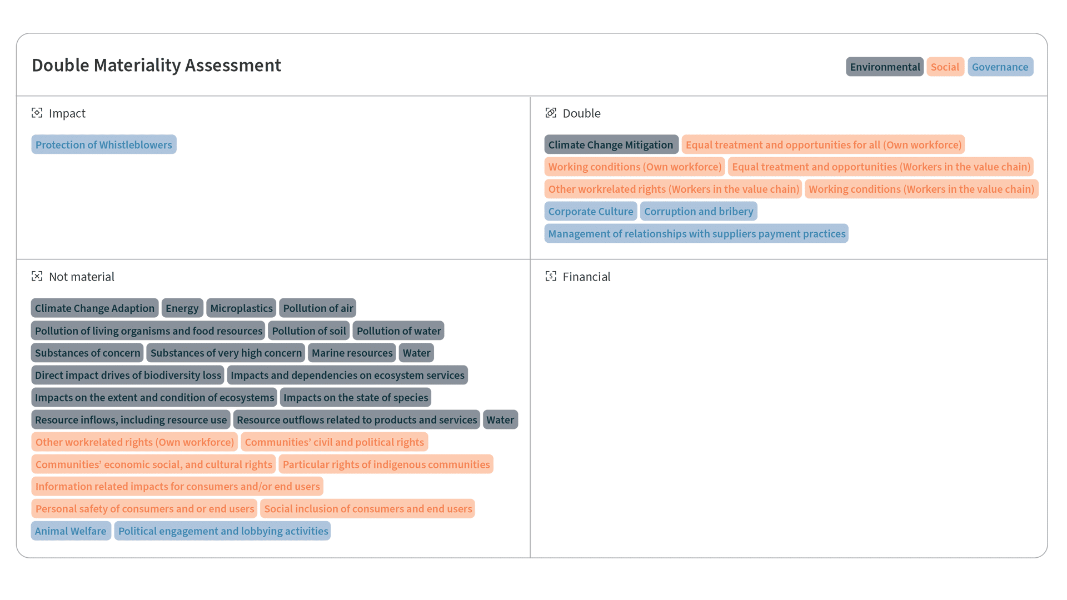Click the Climate Change Mitigation tag
Viewport: 1067px width, 600px height.
click(611, 144)
